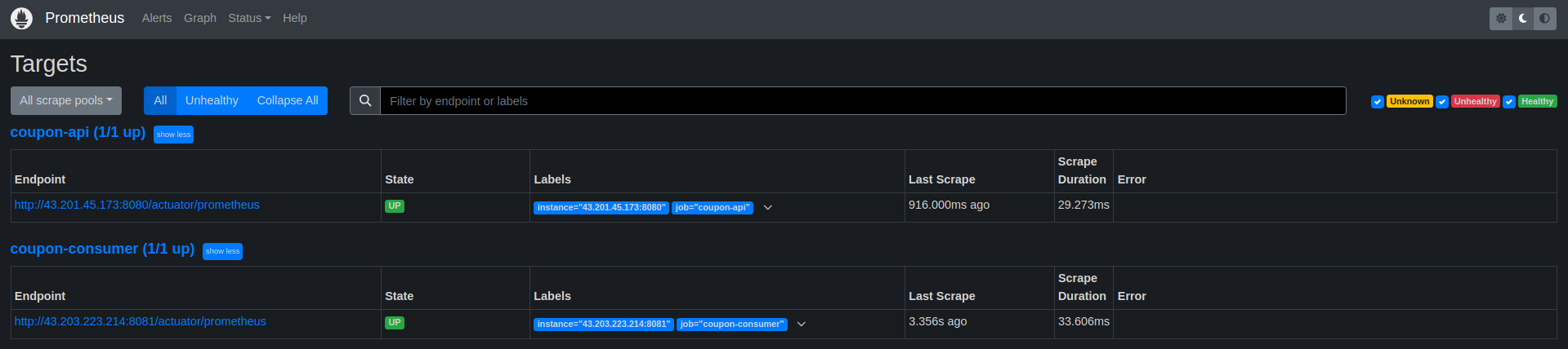The height and width of the screenshot is (349, 1568).
Task: Open the Alerts page
Action: [157, 18]
